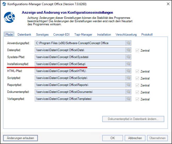This screenshot has height=144, width=172.
Task: Toggle Zentral checkbox for Reportpfad
Action: (137, 85)
